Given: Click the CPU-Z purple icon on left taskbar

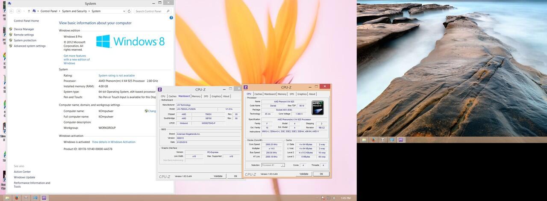Looking at the screenshot, I should click(45, 198).
